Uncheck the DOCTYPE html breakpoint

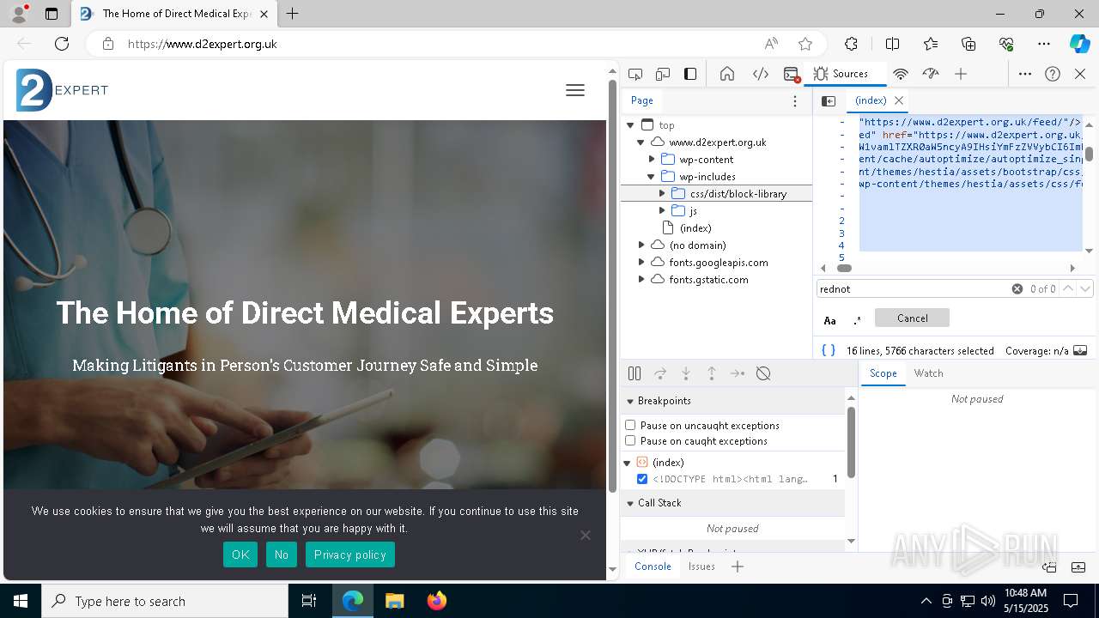point(642,479)
